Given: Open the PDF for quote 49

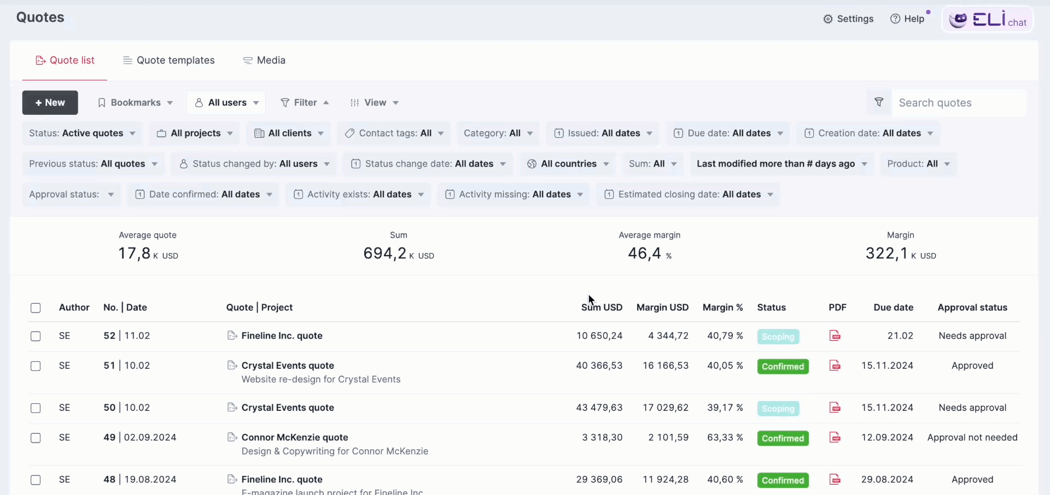Looking at the screenshot, I should click(x=835, y=438).
